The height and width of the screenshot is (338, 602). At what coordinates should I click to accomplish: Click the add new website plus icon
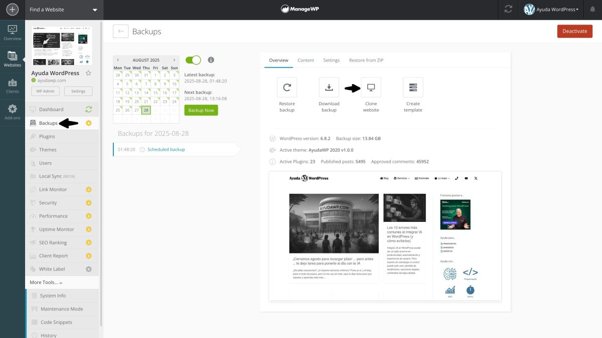12,9
